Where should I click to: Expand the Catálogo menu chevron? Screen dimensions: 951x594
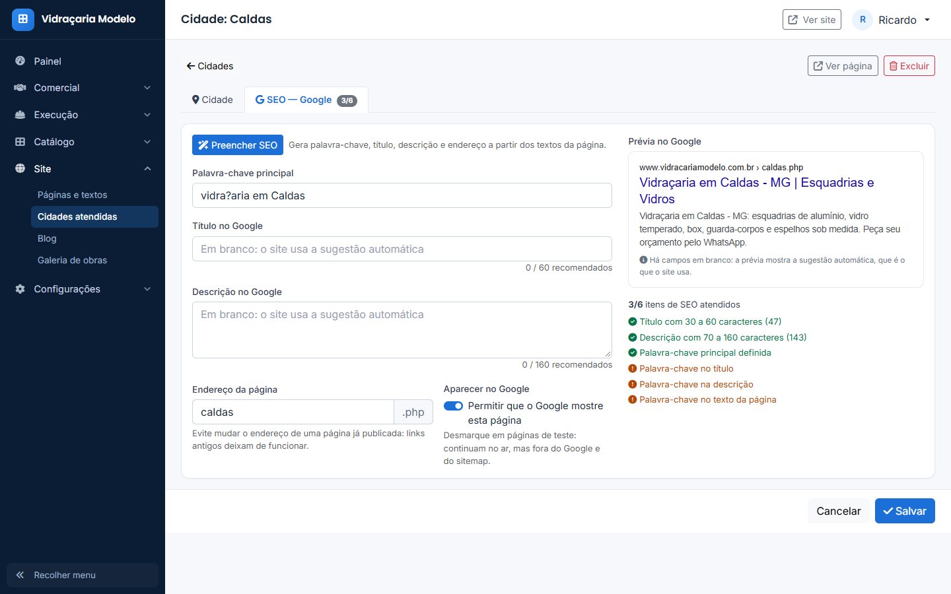(x=147, y=142)
